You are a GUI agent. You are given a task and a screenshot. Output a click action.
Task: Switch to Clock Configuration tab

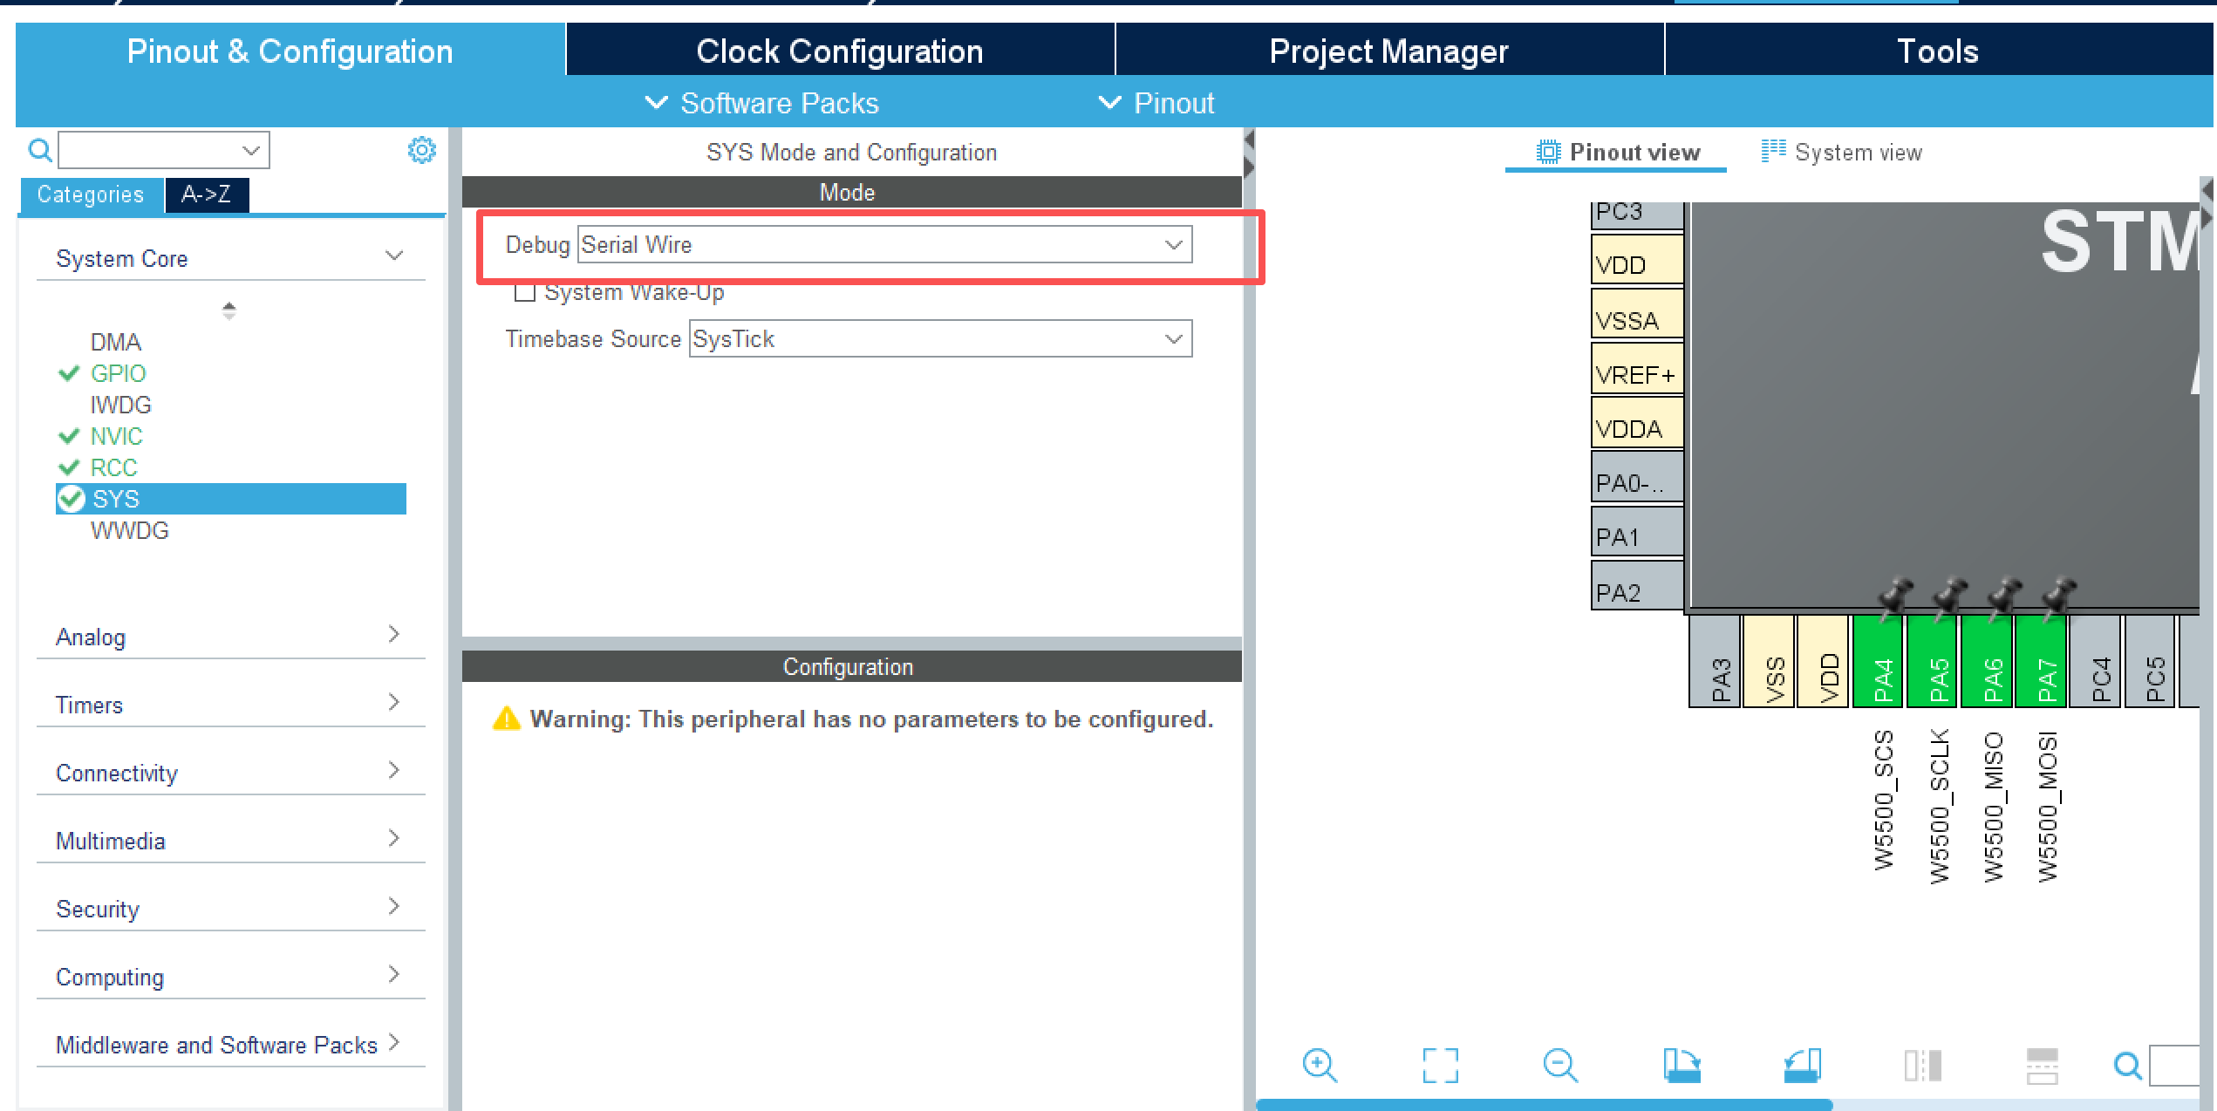839,51
